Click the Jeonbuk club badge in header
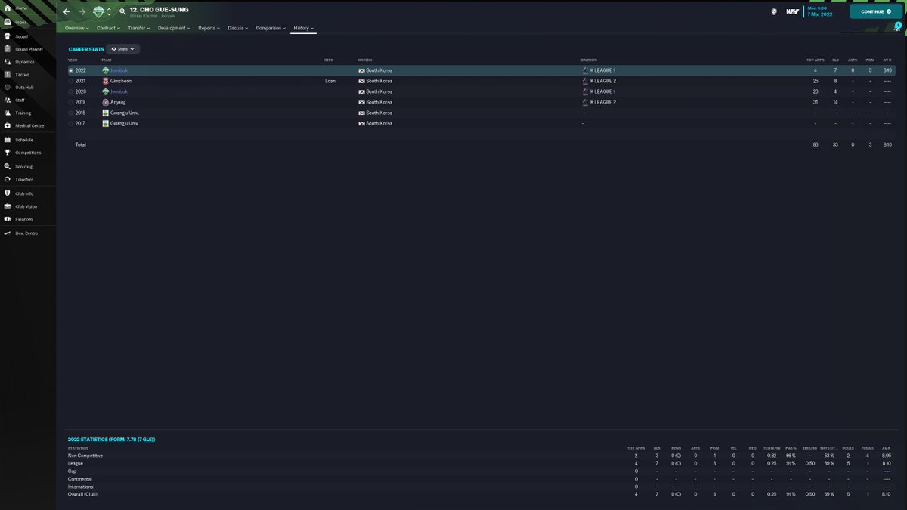The height and width of the screenshot is (510, 907). [98, 11]
